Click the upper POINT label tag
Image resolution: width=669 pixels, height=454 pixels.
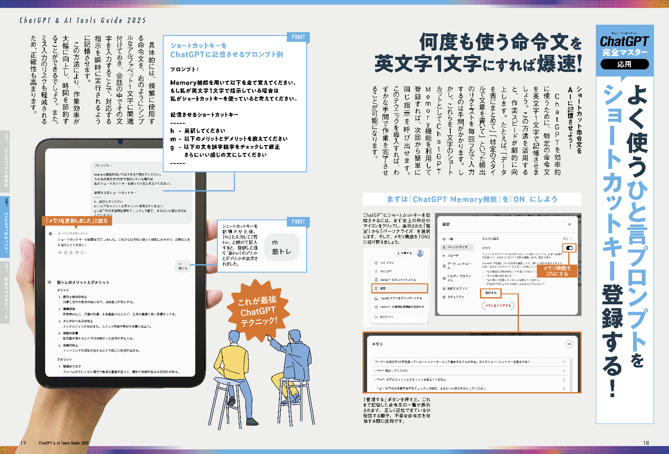(298, 37)
